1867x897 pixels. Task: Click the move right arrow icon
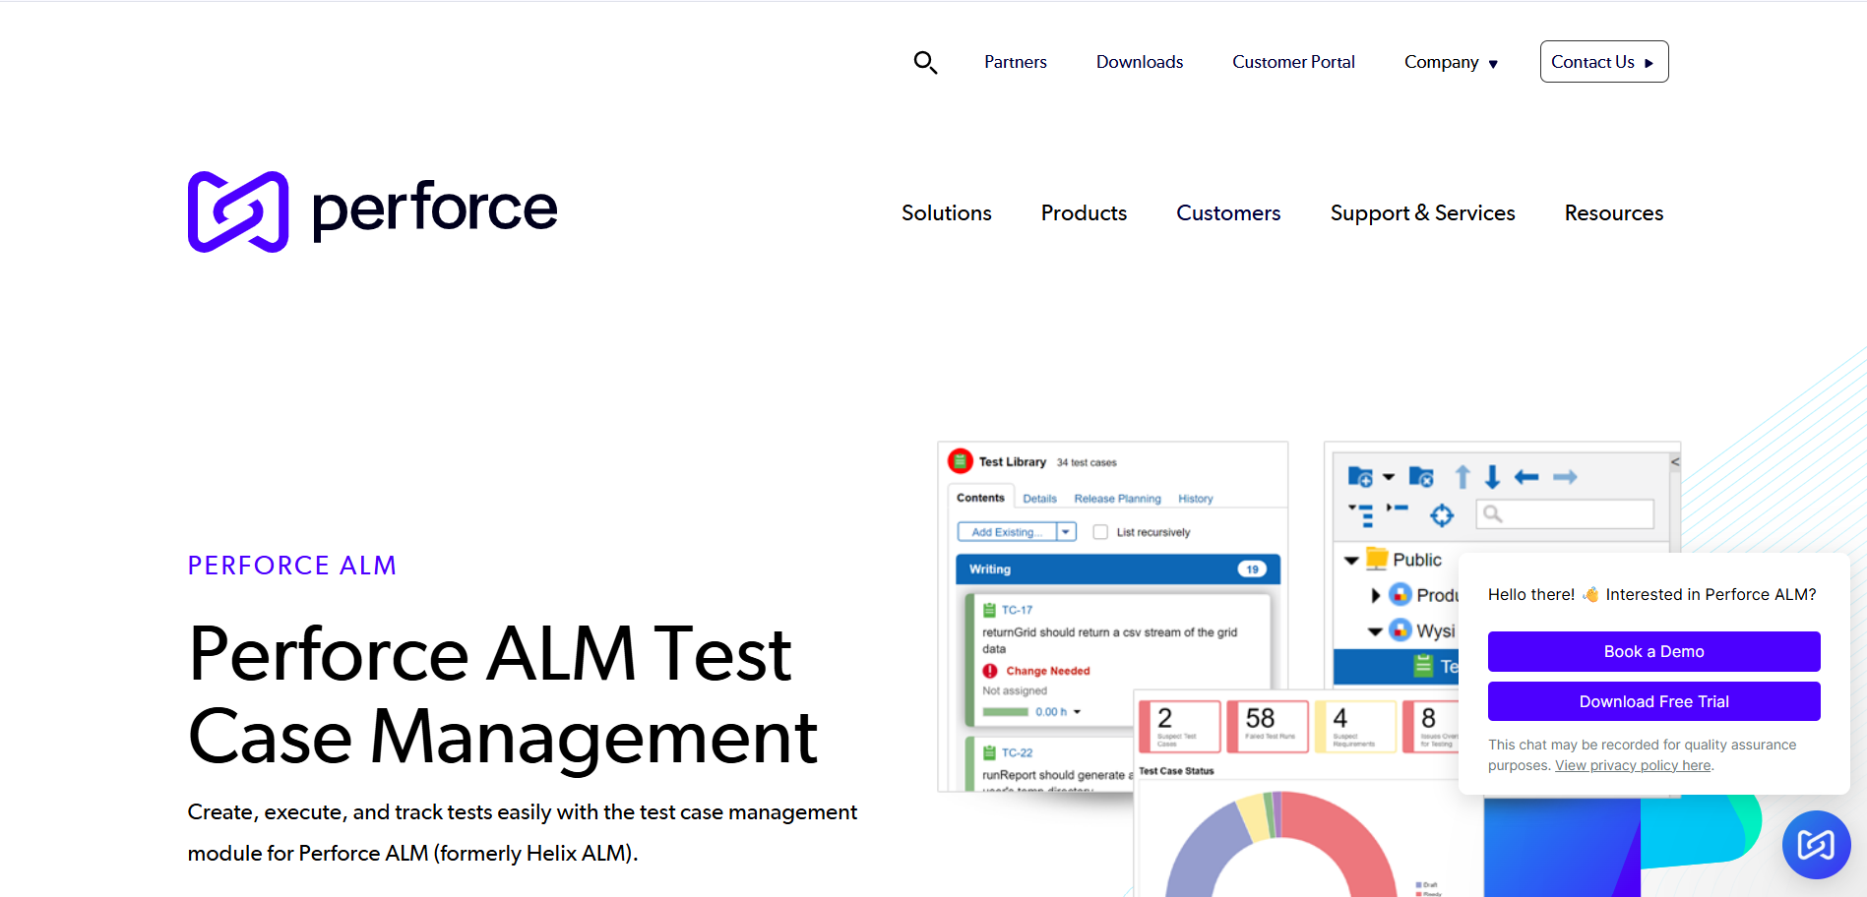tap(1565, 477)
